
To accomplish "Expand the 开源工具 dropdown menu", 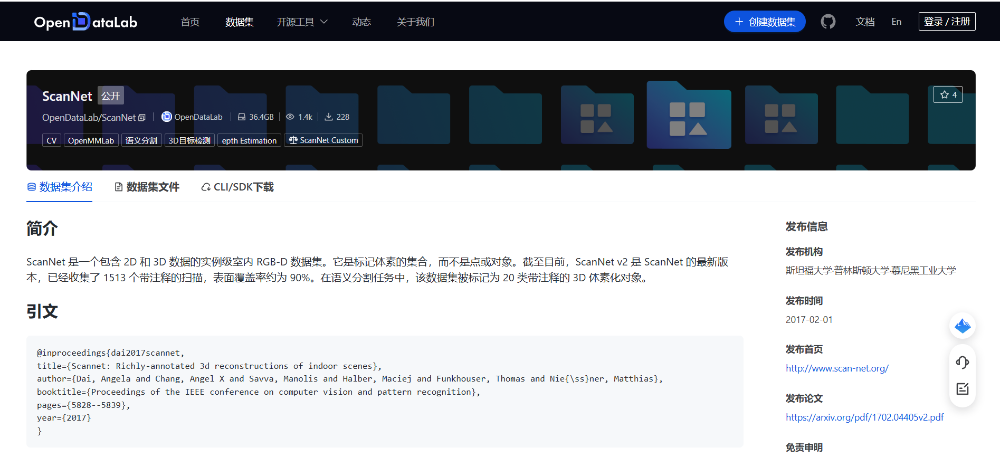I will click(302, 22).
